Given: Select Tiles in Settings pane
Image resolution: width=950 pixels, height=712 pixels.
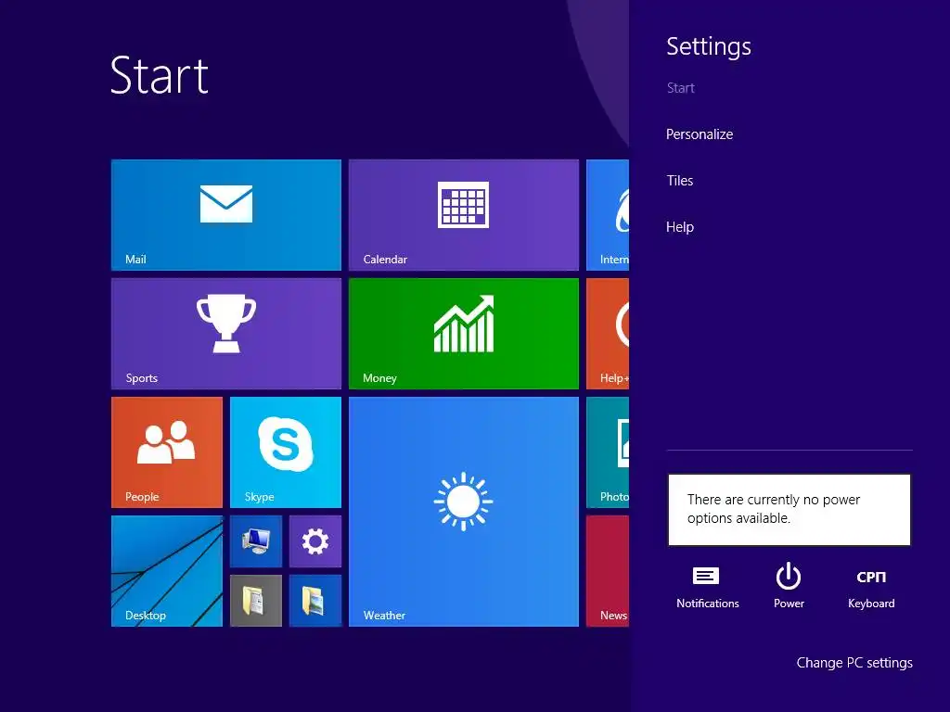Looking at the screenshot, I should pos(680,181).
